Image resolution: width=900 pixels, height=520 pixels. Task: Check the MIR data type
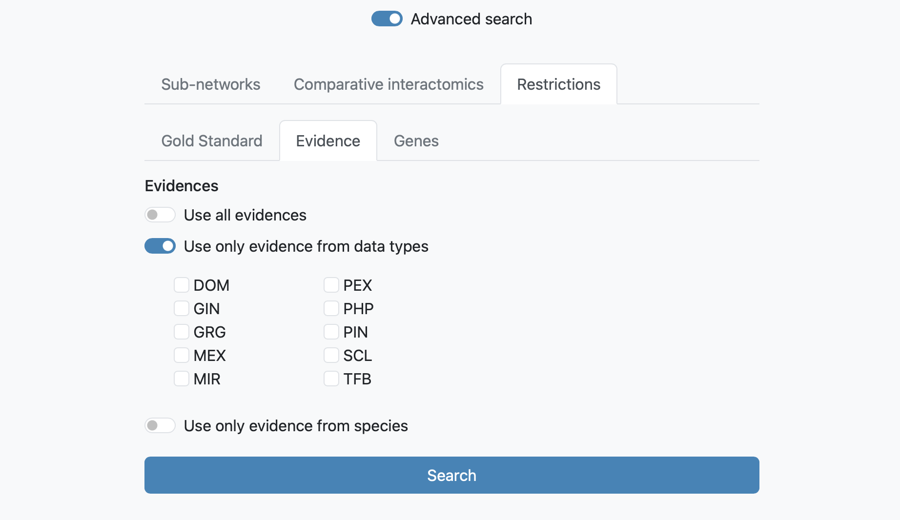click(x=182, y=379)
